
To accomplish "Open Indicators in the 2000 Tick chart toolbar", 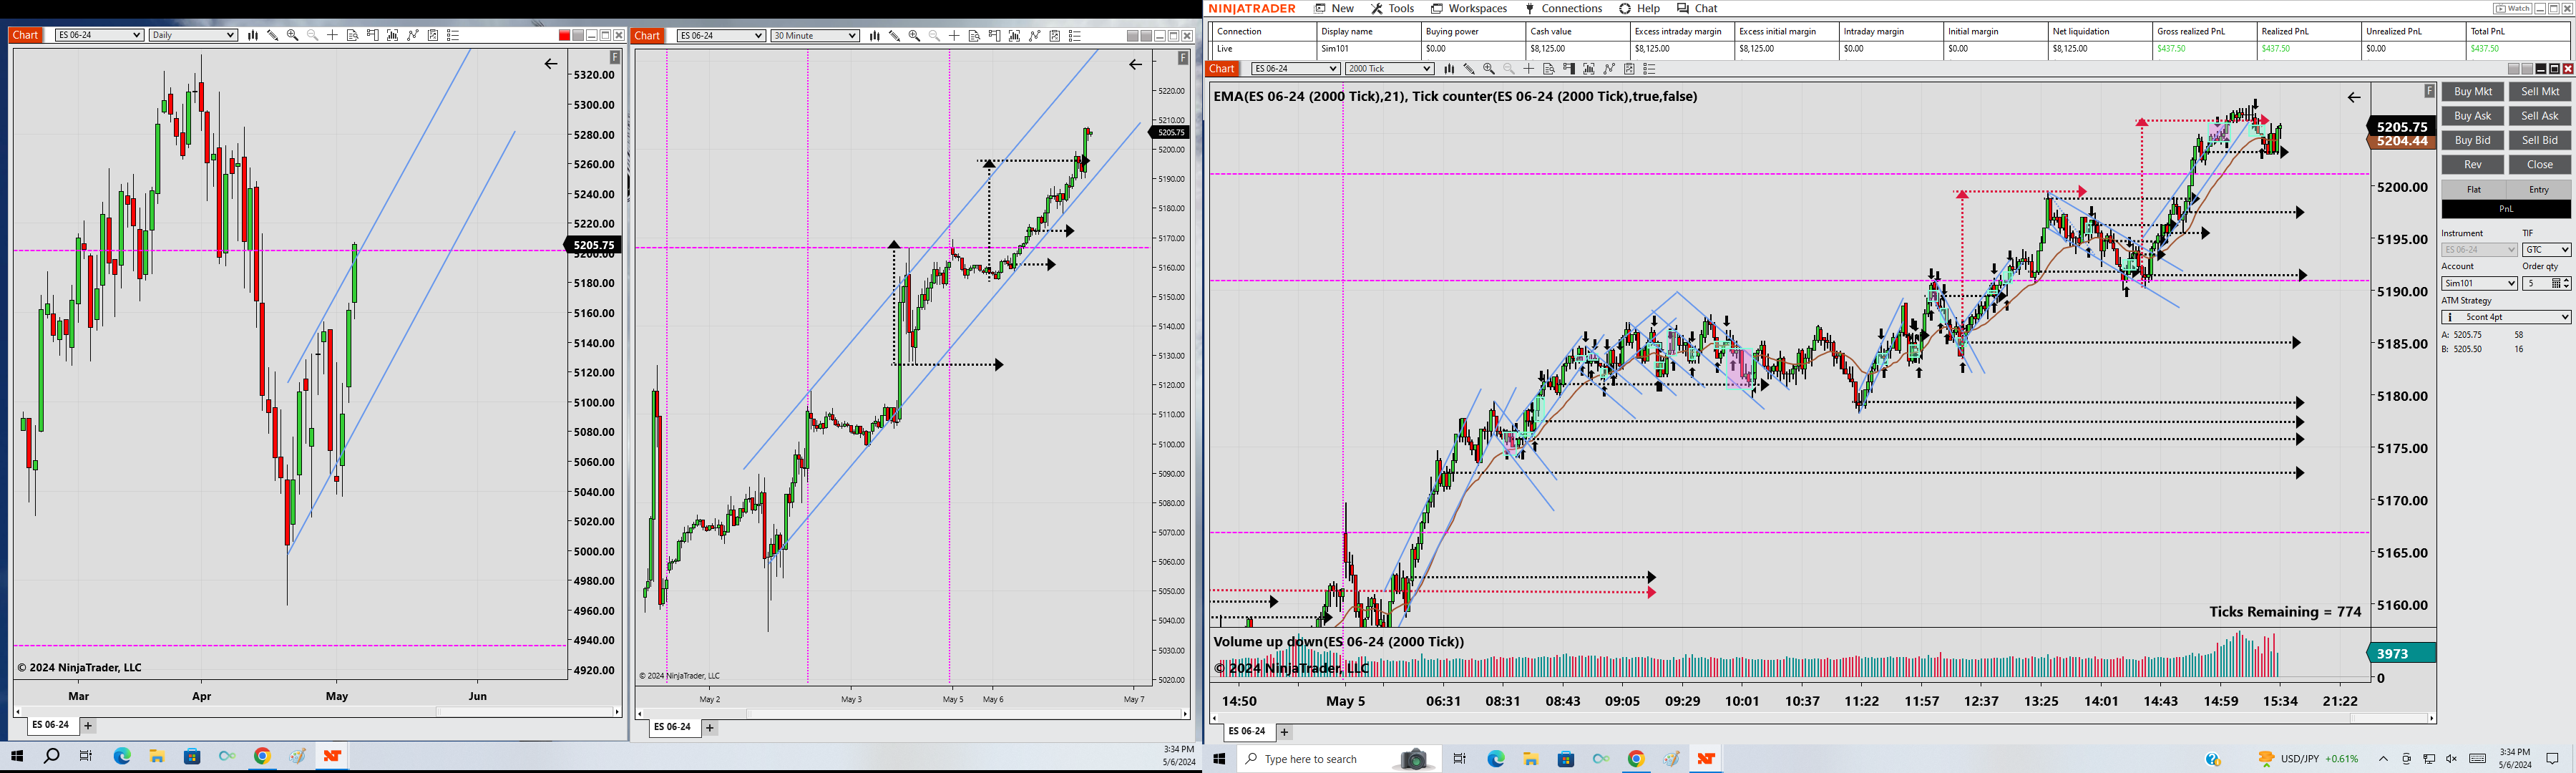I will (x=1589, y=69).
